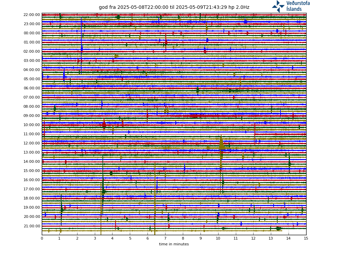Viewport: 348px width, 261px height.
Task: Click the 14:00:00 time label
Action: [x=32, y=161]
